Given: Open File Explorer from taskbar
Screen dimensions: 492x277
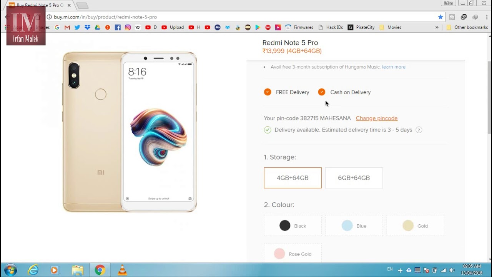Looking at the screenshot, I should (78, 270).
